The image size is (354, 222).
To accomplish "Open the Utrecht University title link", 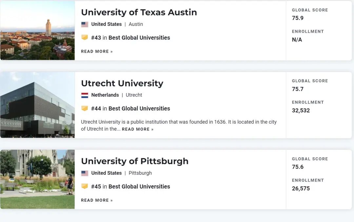I will (122, 83).
